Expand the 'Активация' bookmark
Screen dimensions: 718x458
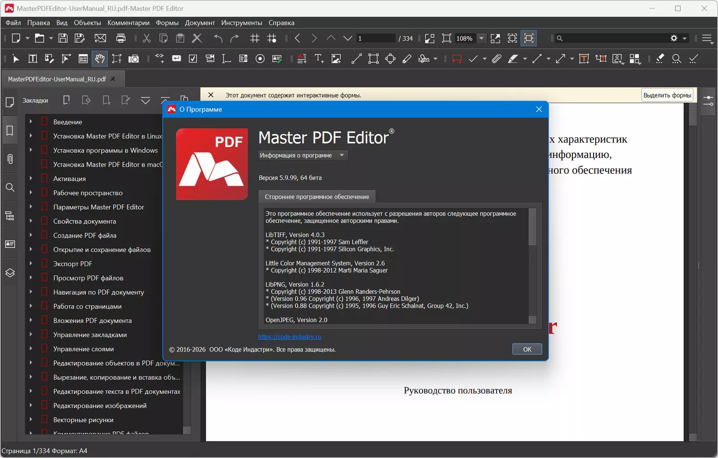click(31, 178)
